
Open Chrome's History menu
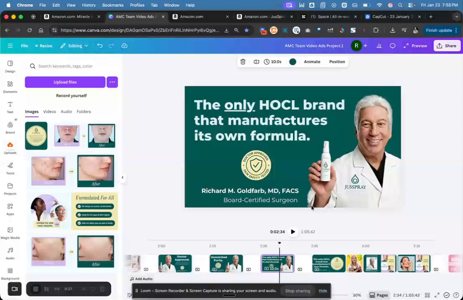pos(89,5)
